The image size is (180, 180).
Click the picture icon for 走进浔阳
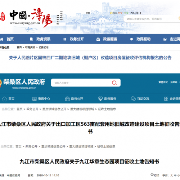click(165, 39)
